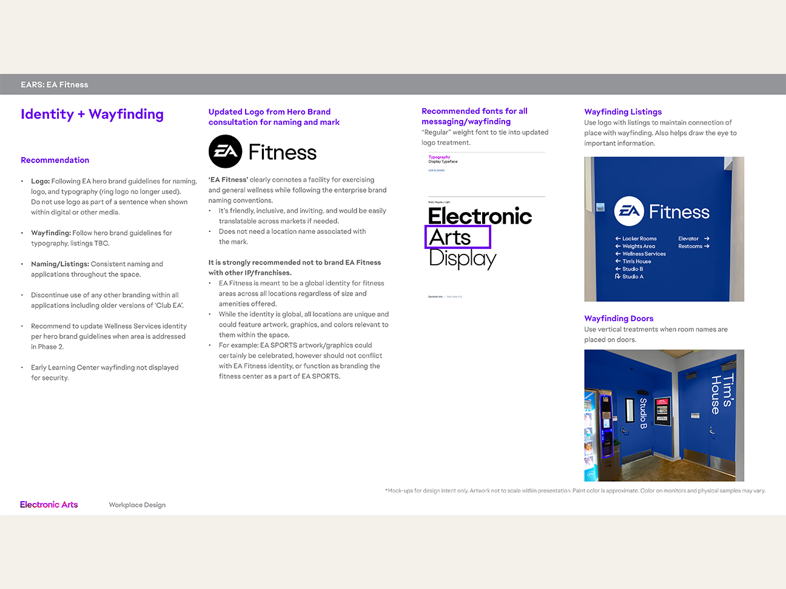
Task: Click the bold "Wayfinding:" bullet label under Recommendation
Action: coord(51,233)
